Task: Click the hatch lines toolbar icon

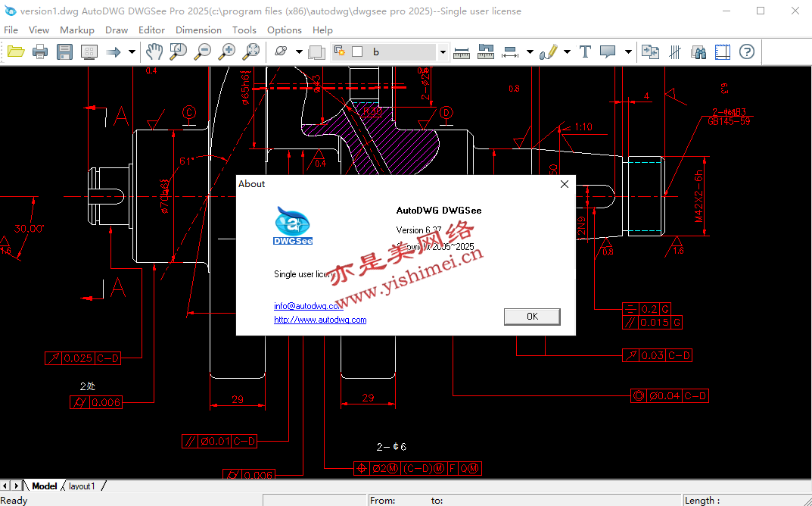Action: (x=675, y=52)
